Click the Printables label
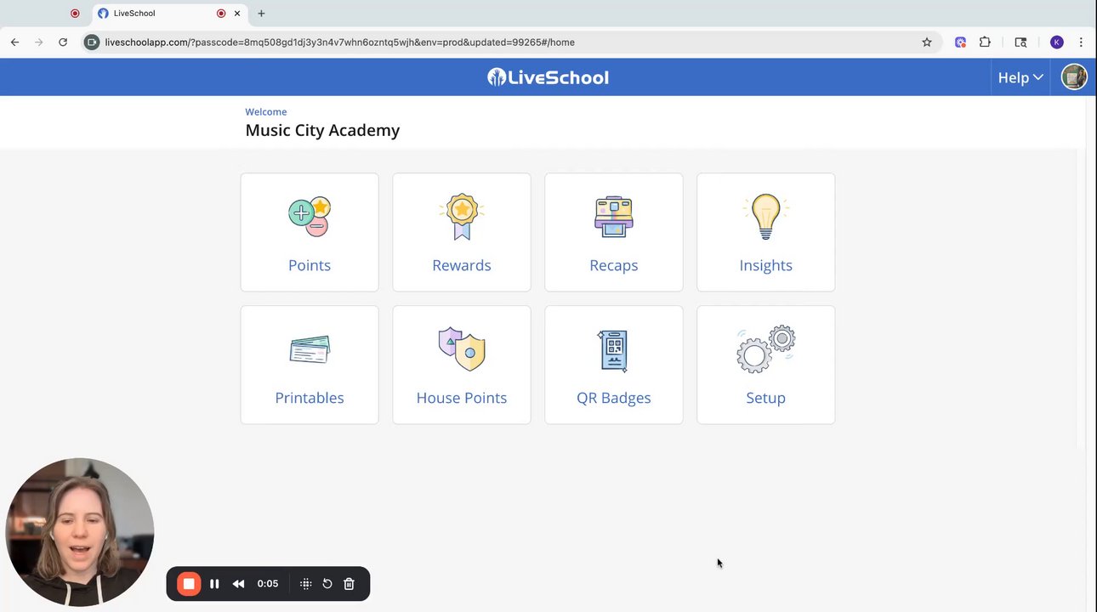The height and width of the screenshot is (612, 1097). (310, 398)
